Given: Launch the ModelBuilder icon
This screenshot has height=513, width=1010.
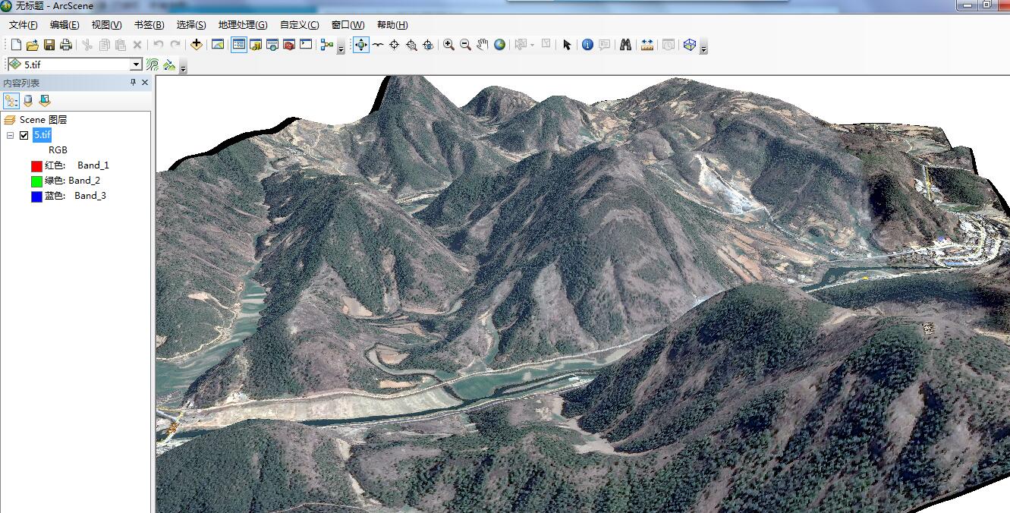Looking at the screenshot, I should (327, 45).
